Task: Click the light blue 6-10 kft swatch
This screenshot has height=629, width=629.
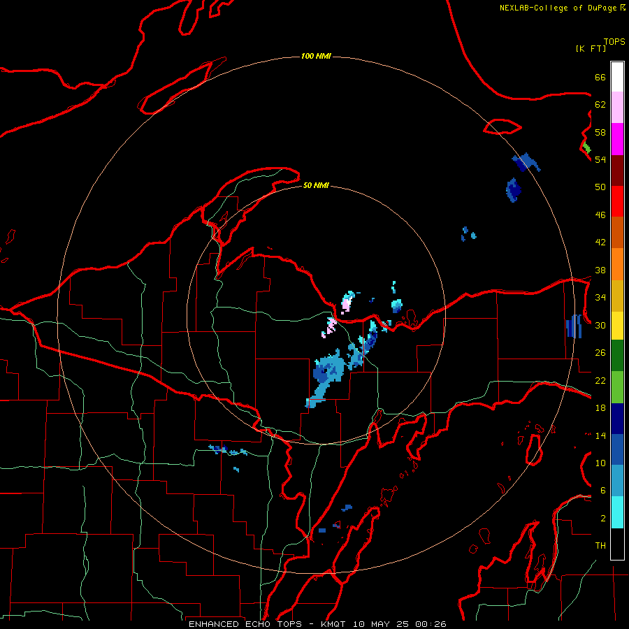Action: click(617, 480)
